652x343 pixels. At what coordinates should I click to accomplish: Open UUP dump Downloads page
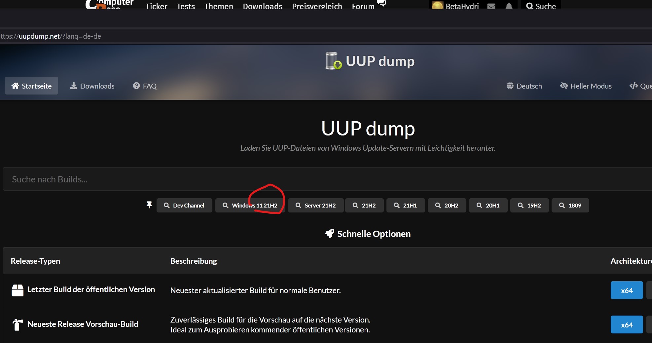tap(92, 86)
